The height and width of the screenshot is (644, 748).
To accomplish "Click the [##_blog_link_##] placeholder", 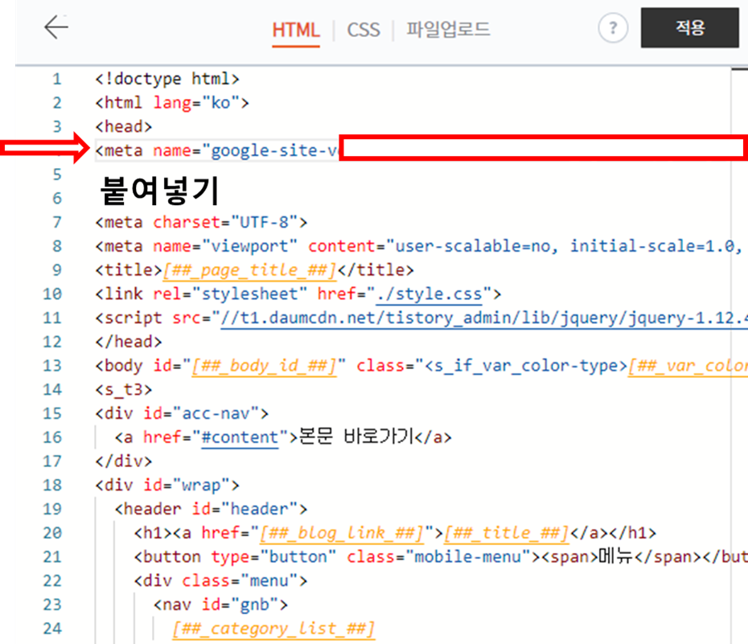I will pos(342,533).
